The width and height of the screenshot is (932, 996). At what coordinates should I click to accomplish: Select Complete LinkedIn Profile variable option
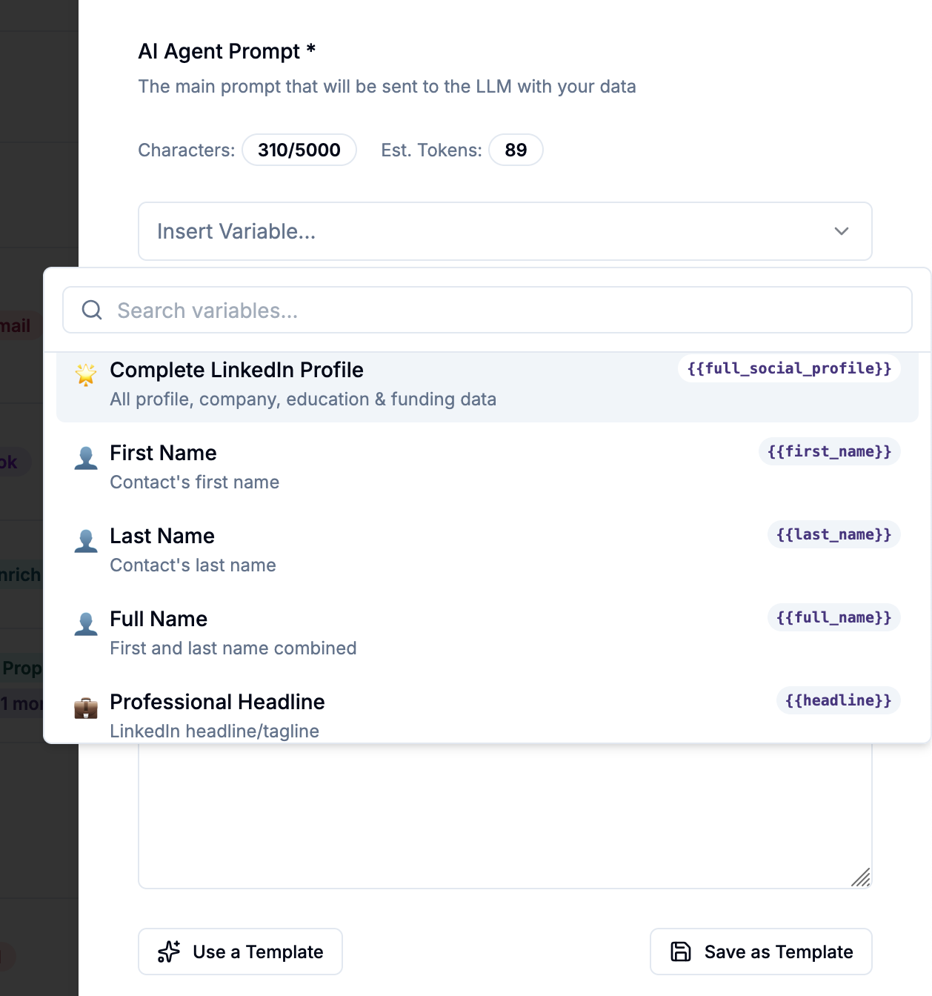pos(487,385)
